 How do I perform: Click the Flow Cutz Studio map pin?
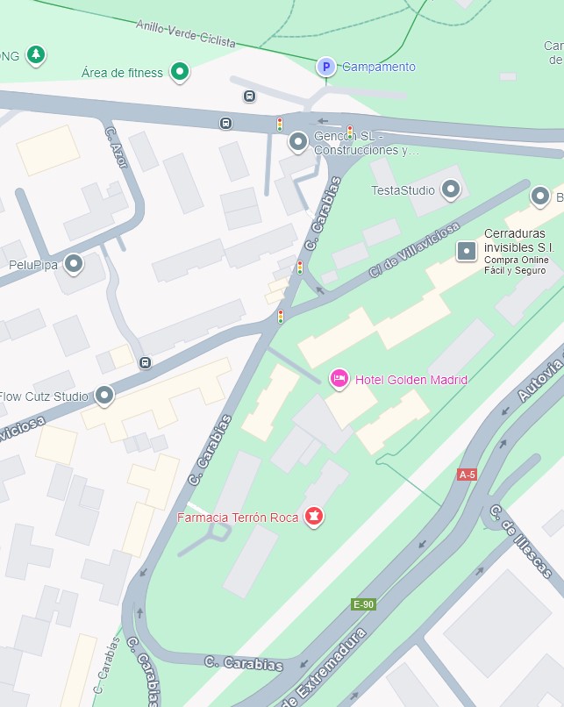[104, 396]
